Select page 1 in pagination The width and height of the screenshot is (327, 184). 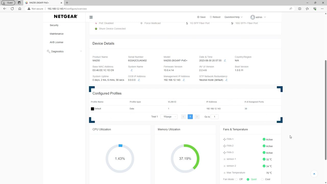[190, 117]
